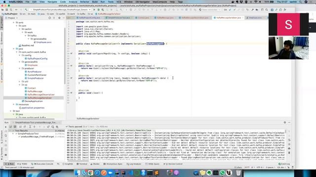Screen dimensions: 316x177
Task: Open Chrome from the Dock
Action: [90, 173]
